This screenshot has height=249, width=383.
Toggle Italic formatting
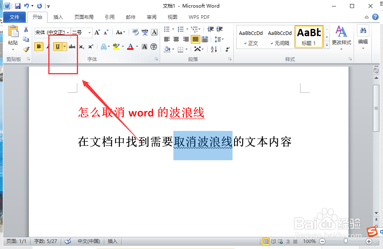tap(48, 47)
